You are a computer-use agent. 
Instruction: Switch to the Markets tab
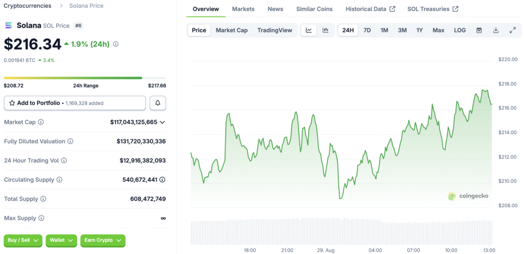pyautogui.click(x=243, y=9)
